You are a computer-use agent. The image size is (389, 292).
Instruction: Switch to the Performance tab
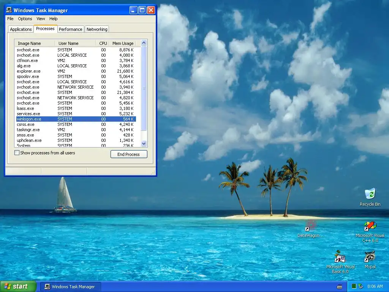(70, 29)
